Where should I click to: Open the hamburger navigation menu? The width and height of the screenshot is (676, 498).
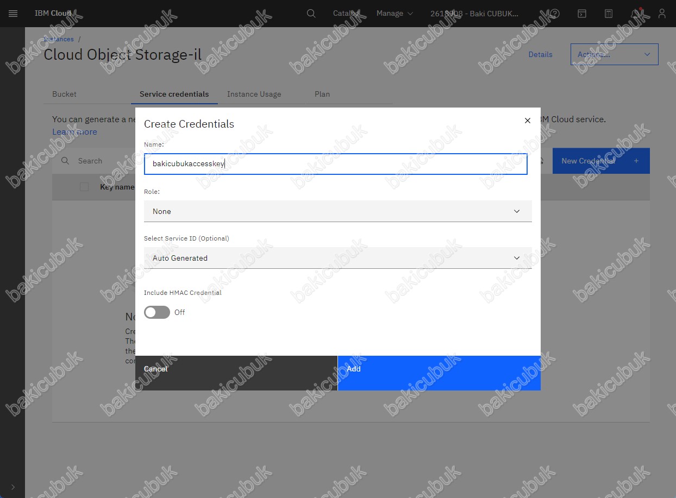pyautogui.click(x=13, y=14)
